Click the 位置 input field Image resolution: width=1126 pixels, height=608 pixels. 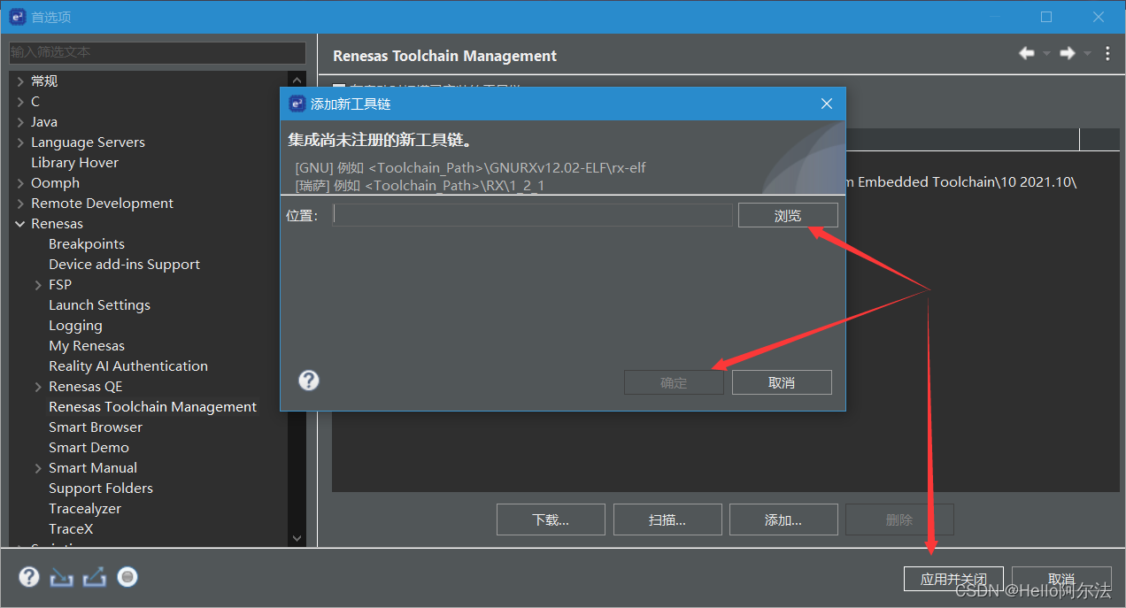pyautogui.click(x=531, y=214)
